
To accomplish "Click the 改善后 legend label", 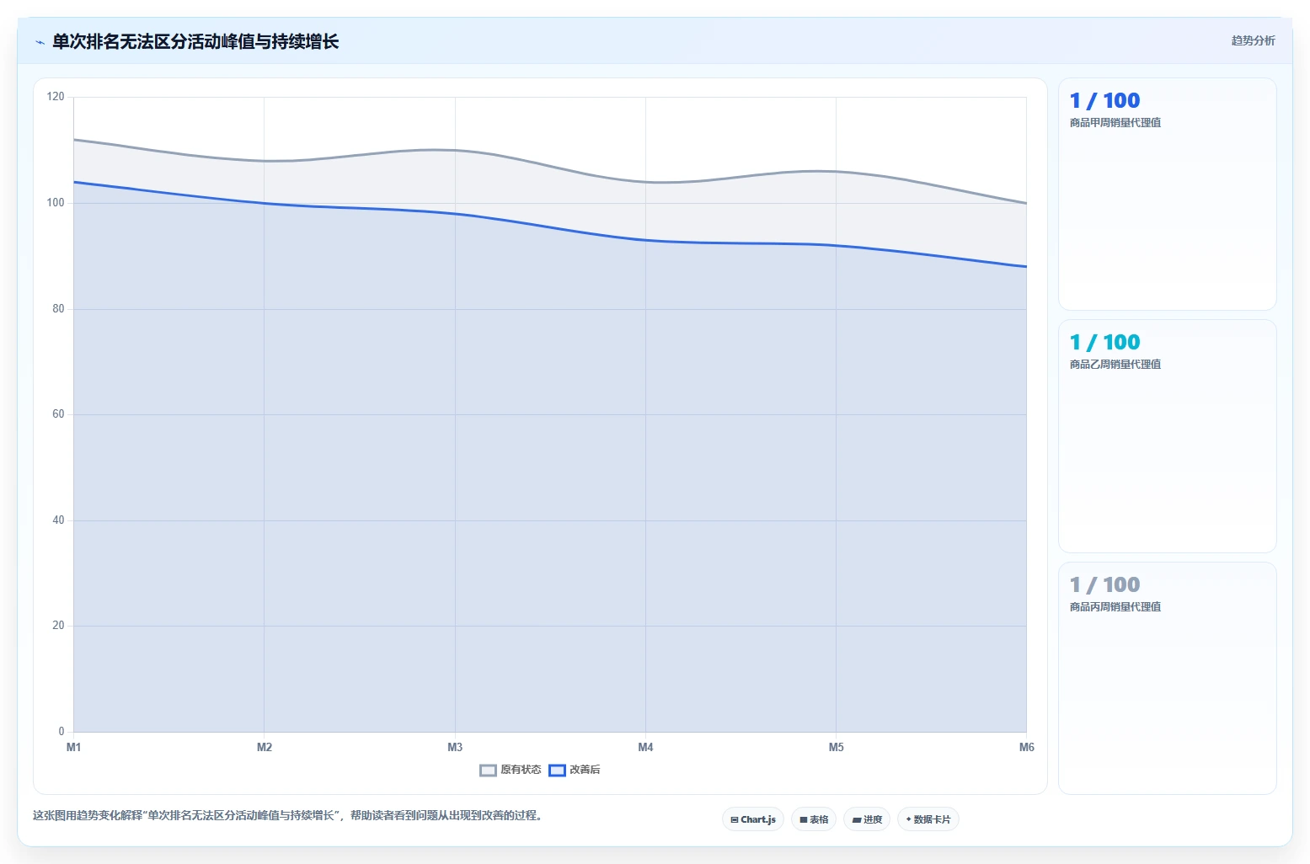I will pyautogui.click(x=585, y=770).
